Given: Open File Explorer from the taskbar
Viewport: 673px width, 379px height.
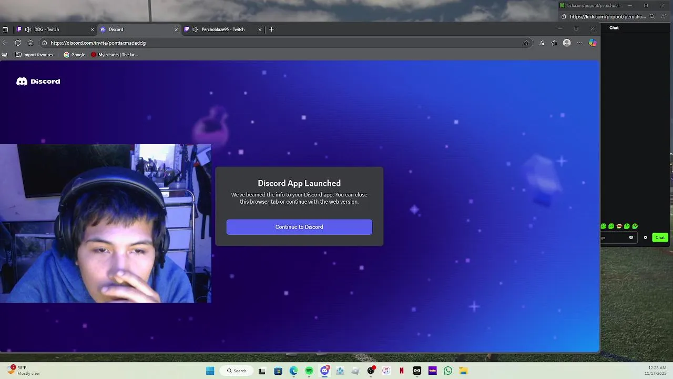Looking at the screenshot, I should click(463, 371).
